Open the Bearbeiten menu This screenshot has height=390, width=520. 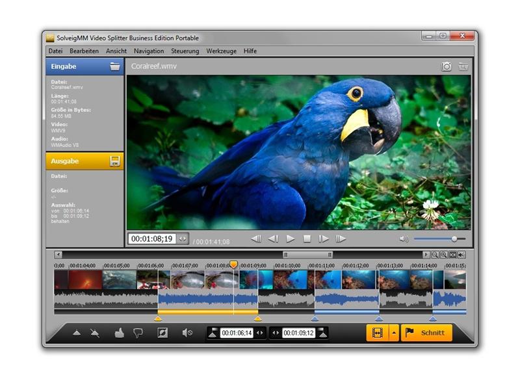pos(84,51)
